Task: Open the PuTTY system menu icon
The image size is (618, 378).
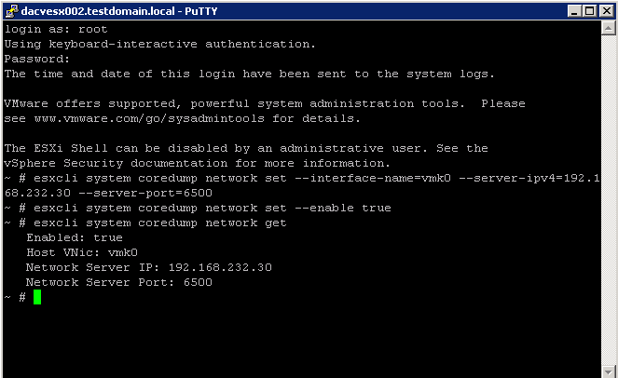Action: pos(12,10)
